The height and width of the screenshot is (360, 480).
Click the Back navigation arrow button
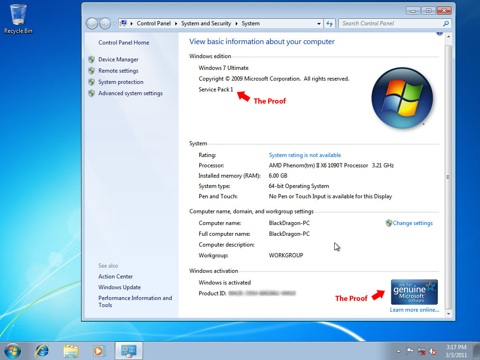coord(92,23)
